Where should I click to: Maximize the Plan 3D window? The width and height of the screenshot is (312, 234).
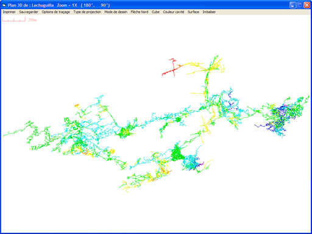click(x=300, y=5)
